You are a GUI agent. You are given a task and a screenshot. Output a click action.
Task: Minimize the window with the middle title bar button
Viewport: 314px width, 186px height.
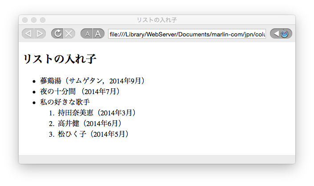tap(34, 20)
